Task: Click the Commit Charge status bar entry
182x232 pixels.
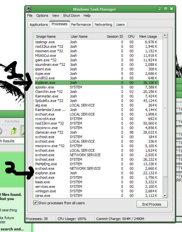Action: tap(120, 219)
